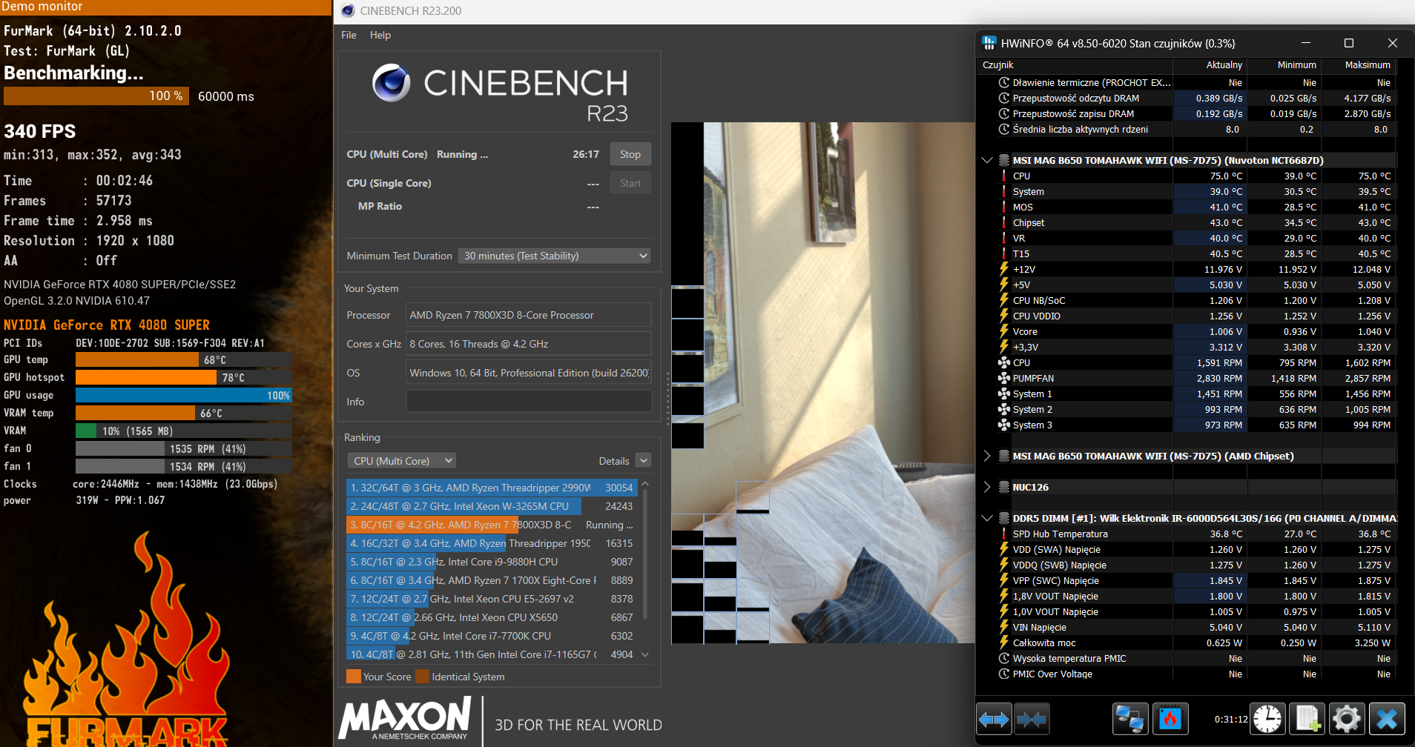Click the chip icon beside NUC126
Image resolution: width=1415 pixels, height=747 pixels.
1004,487
